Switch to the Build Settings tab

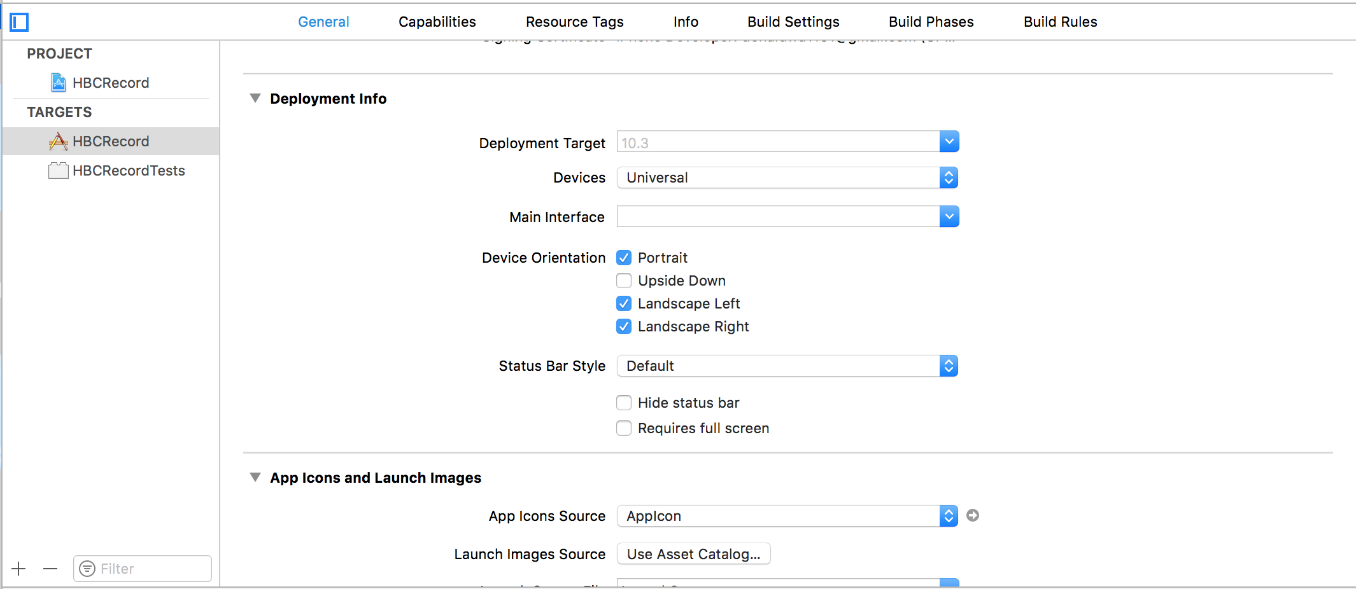pyautogui.click(x=793, y=22)
